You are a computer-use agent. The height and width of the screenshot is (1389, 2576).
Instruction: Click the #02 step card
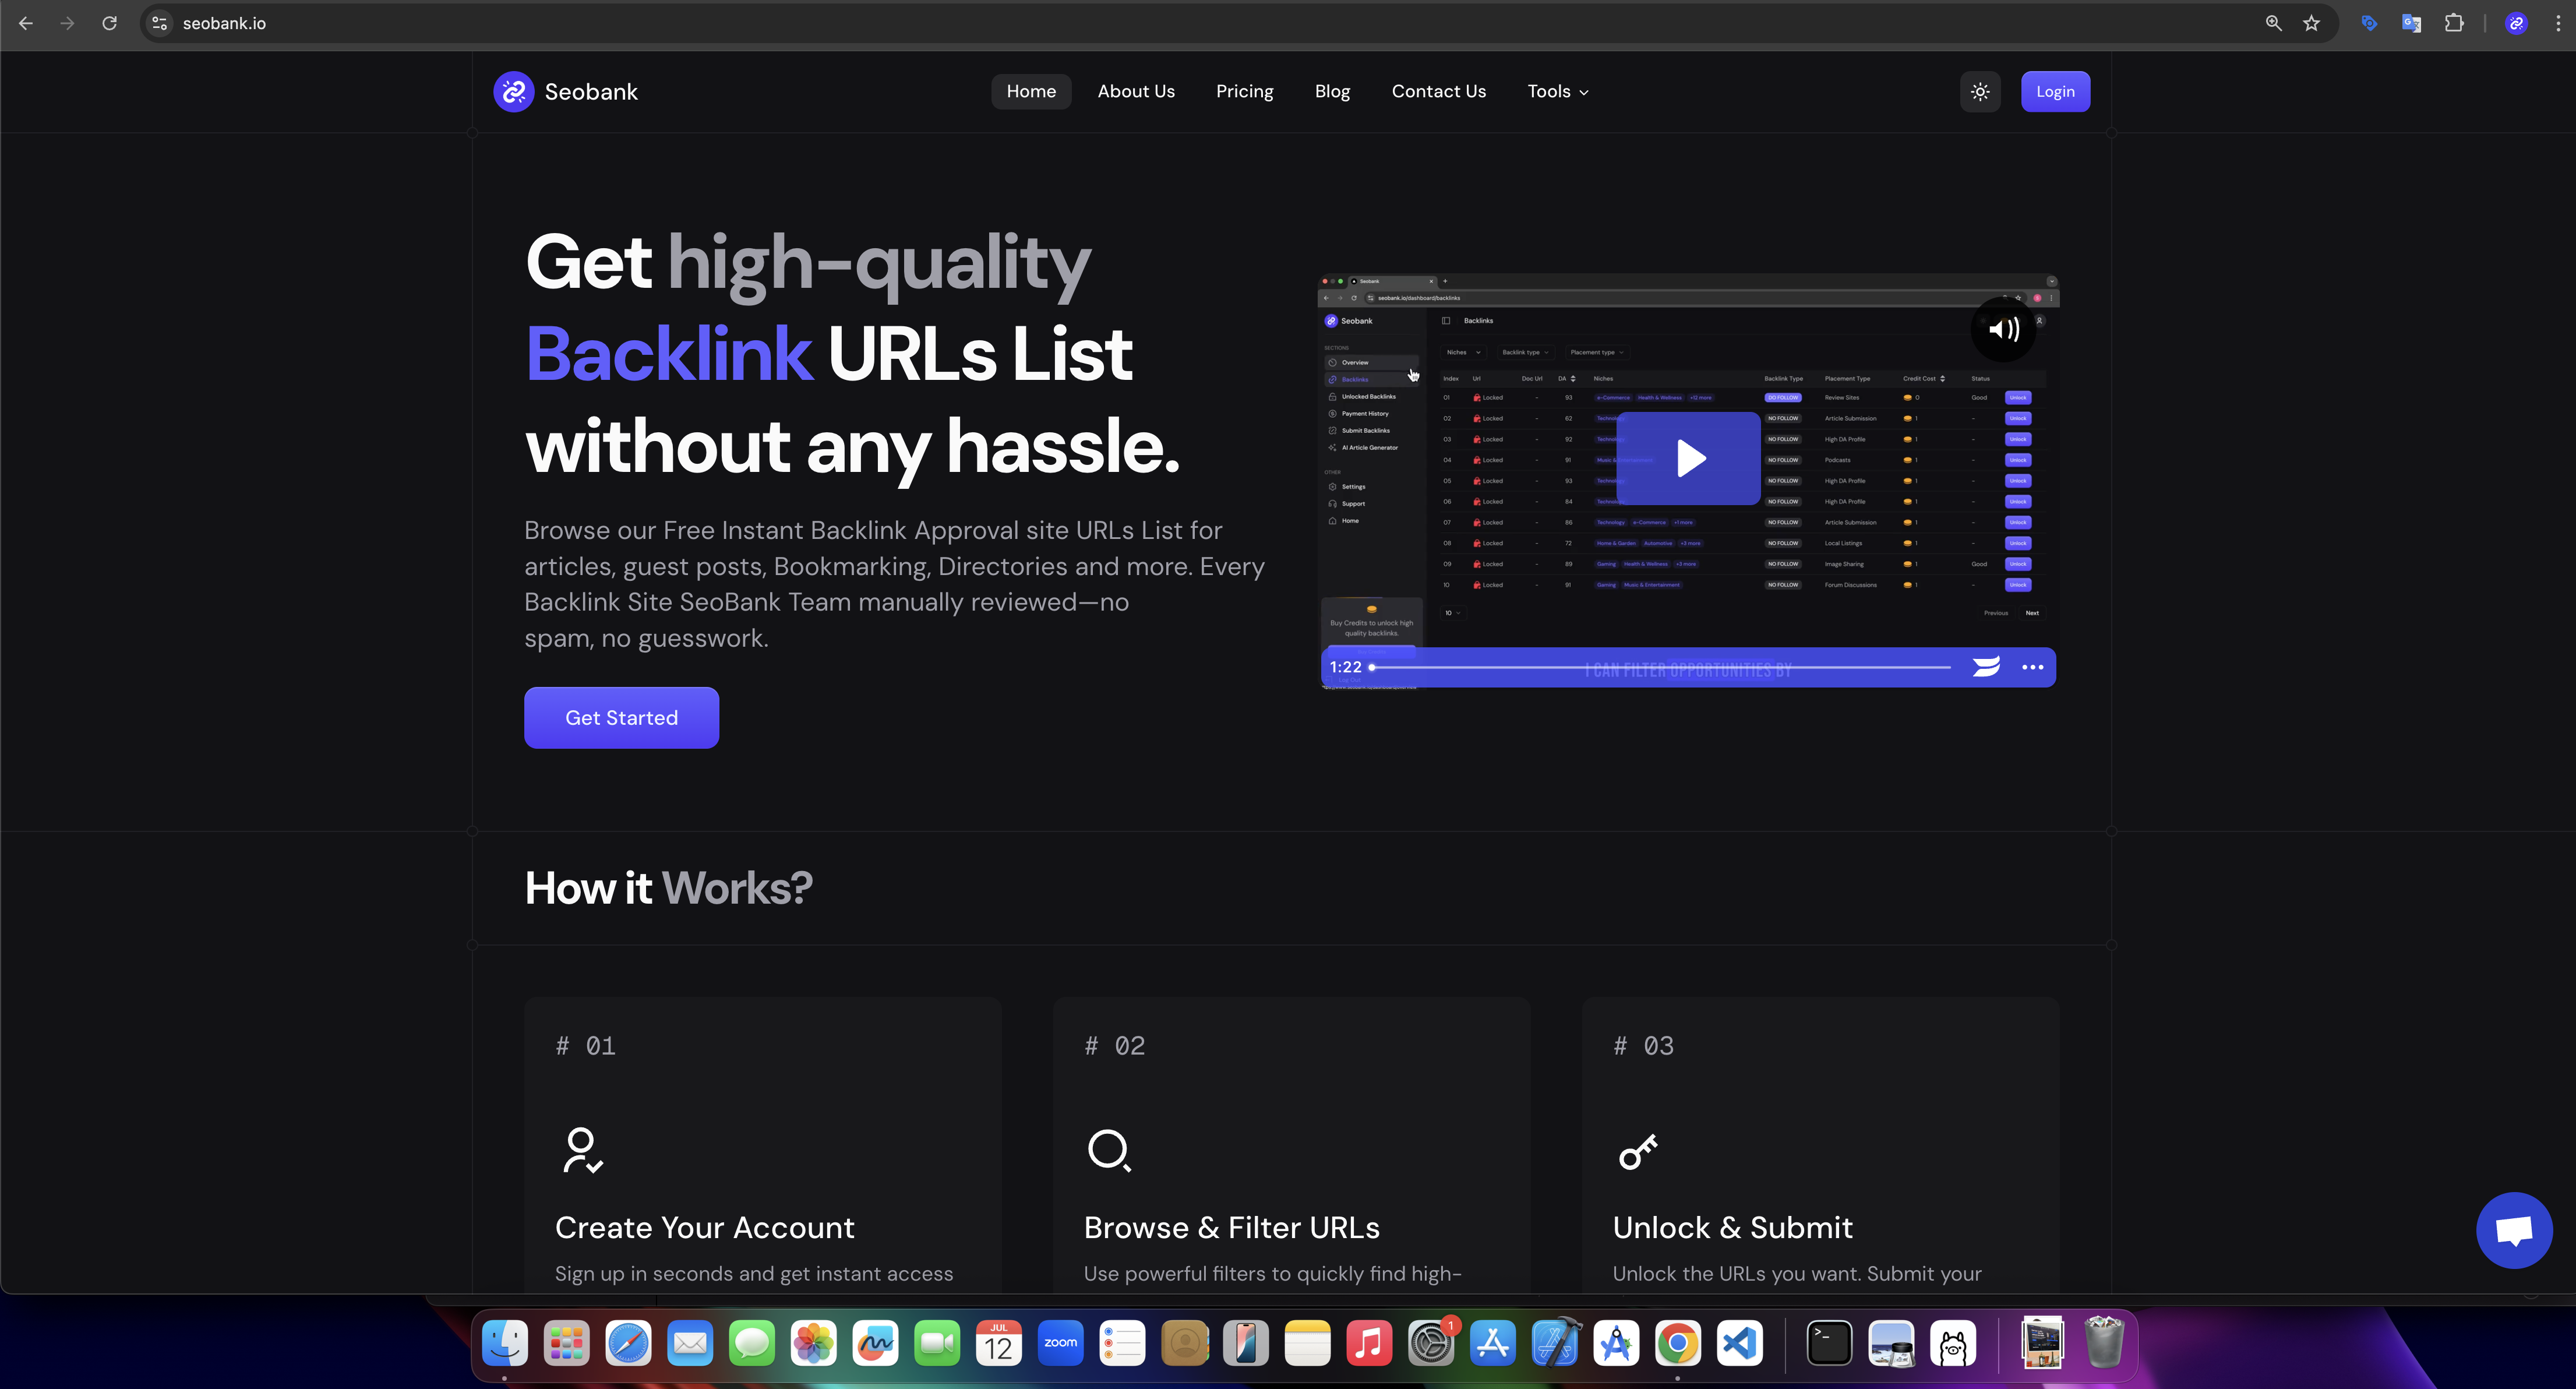(1291, 1145)
